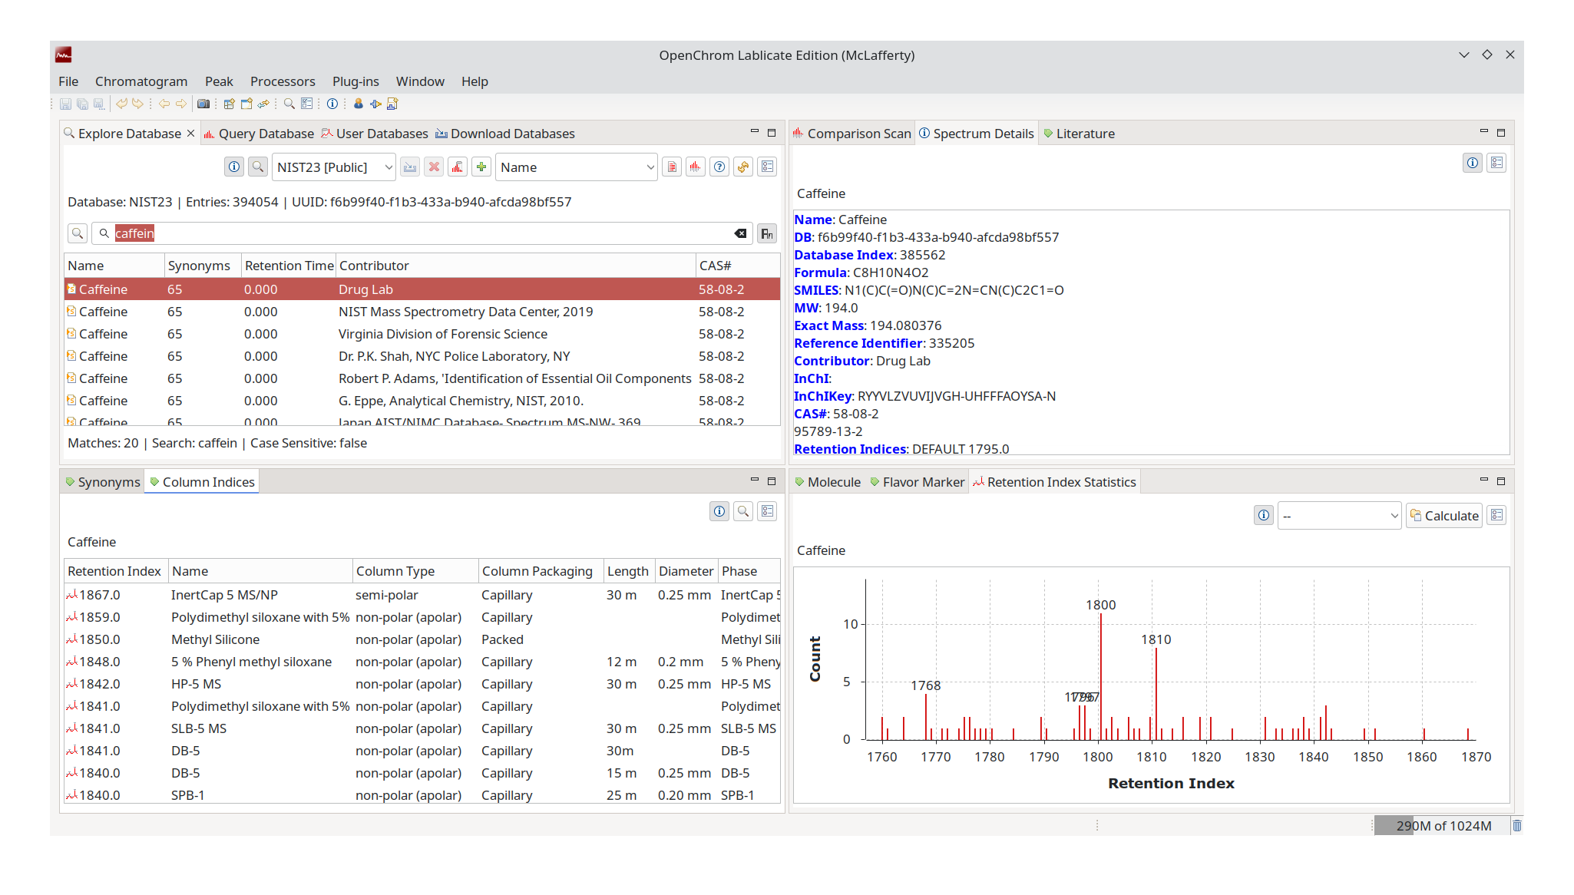
Task: Add a new database entry with the green plus icon
Action: (481, 167)
